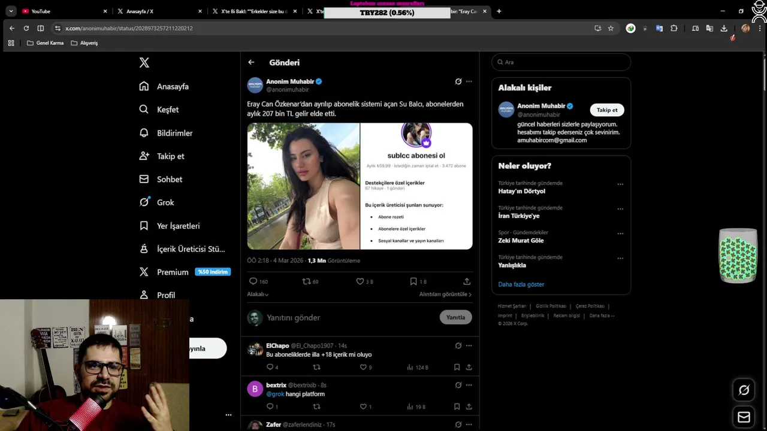The height and width of the screenshot is (431, 767).
Task: Open Grok from the sidebar
Action: click(x=156, y=202)
